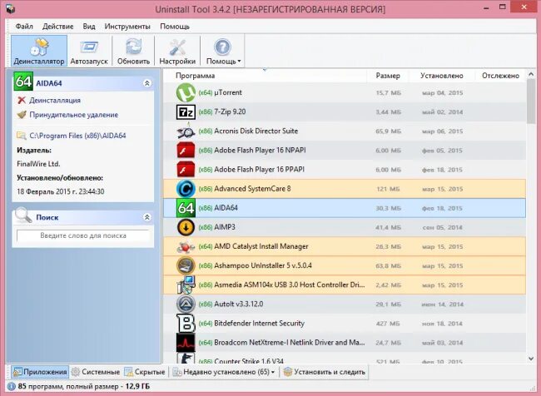
Task: Open C:\Program Files (x86)\AIDA64 folder link
Action: tap(77, 136)
